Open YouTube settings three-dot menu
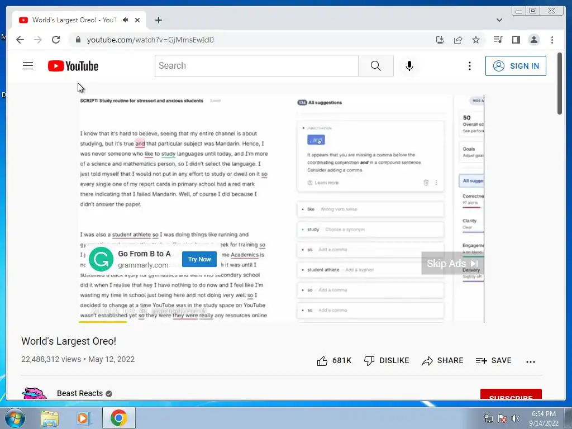 pos(469,66)
